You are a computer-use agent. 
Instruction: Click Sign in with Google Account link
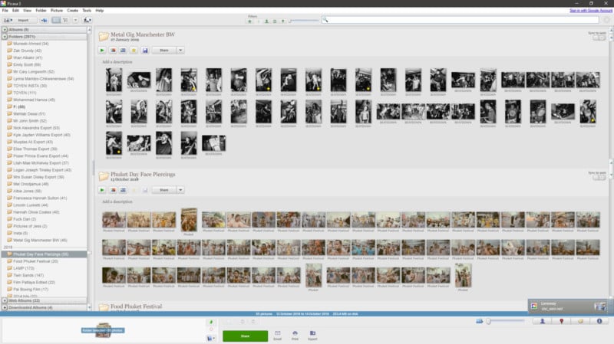click(x=590, y=11)
